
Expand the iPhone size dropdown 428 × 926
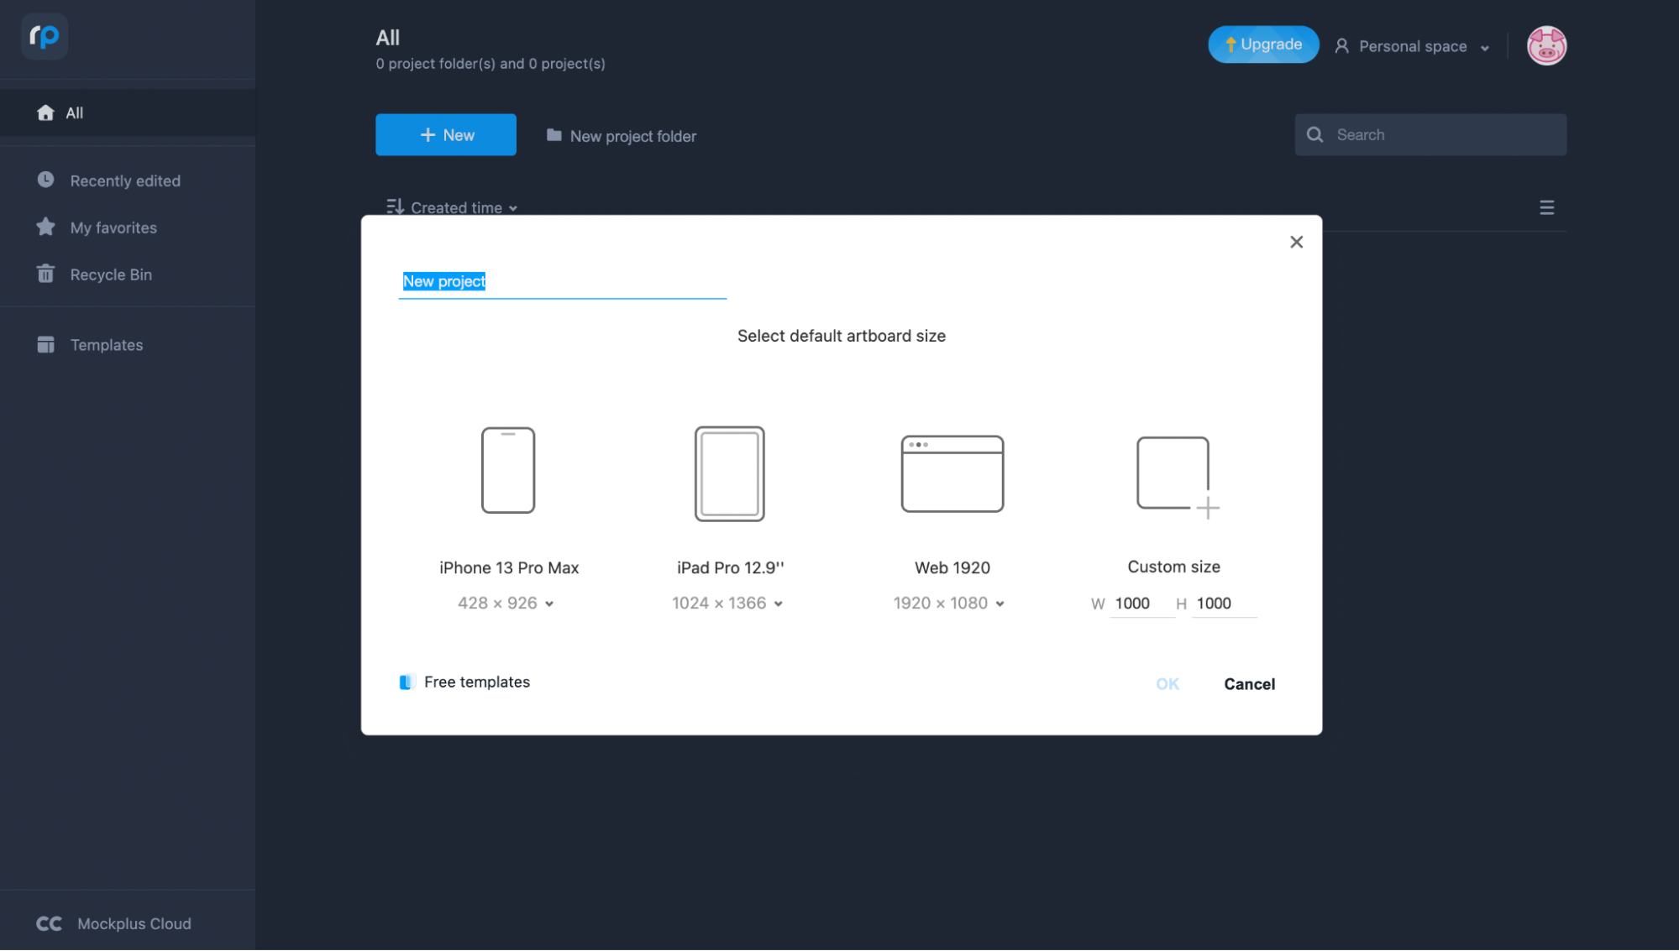pyautogui.click(x=549, y=603)
